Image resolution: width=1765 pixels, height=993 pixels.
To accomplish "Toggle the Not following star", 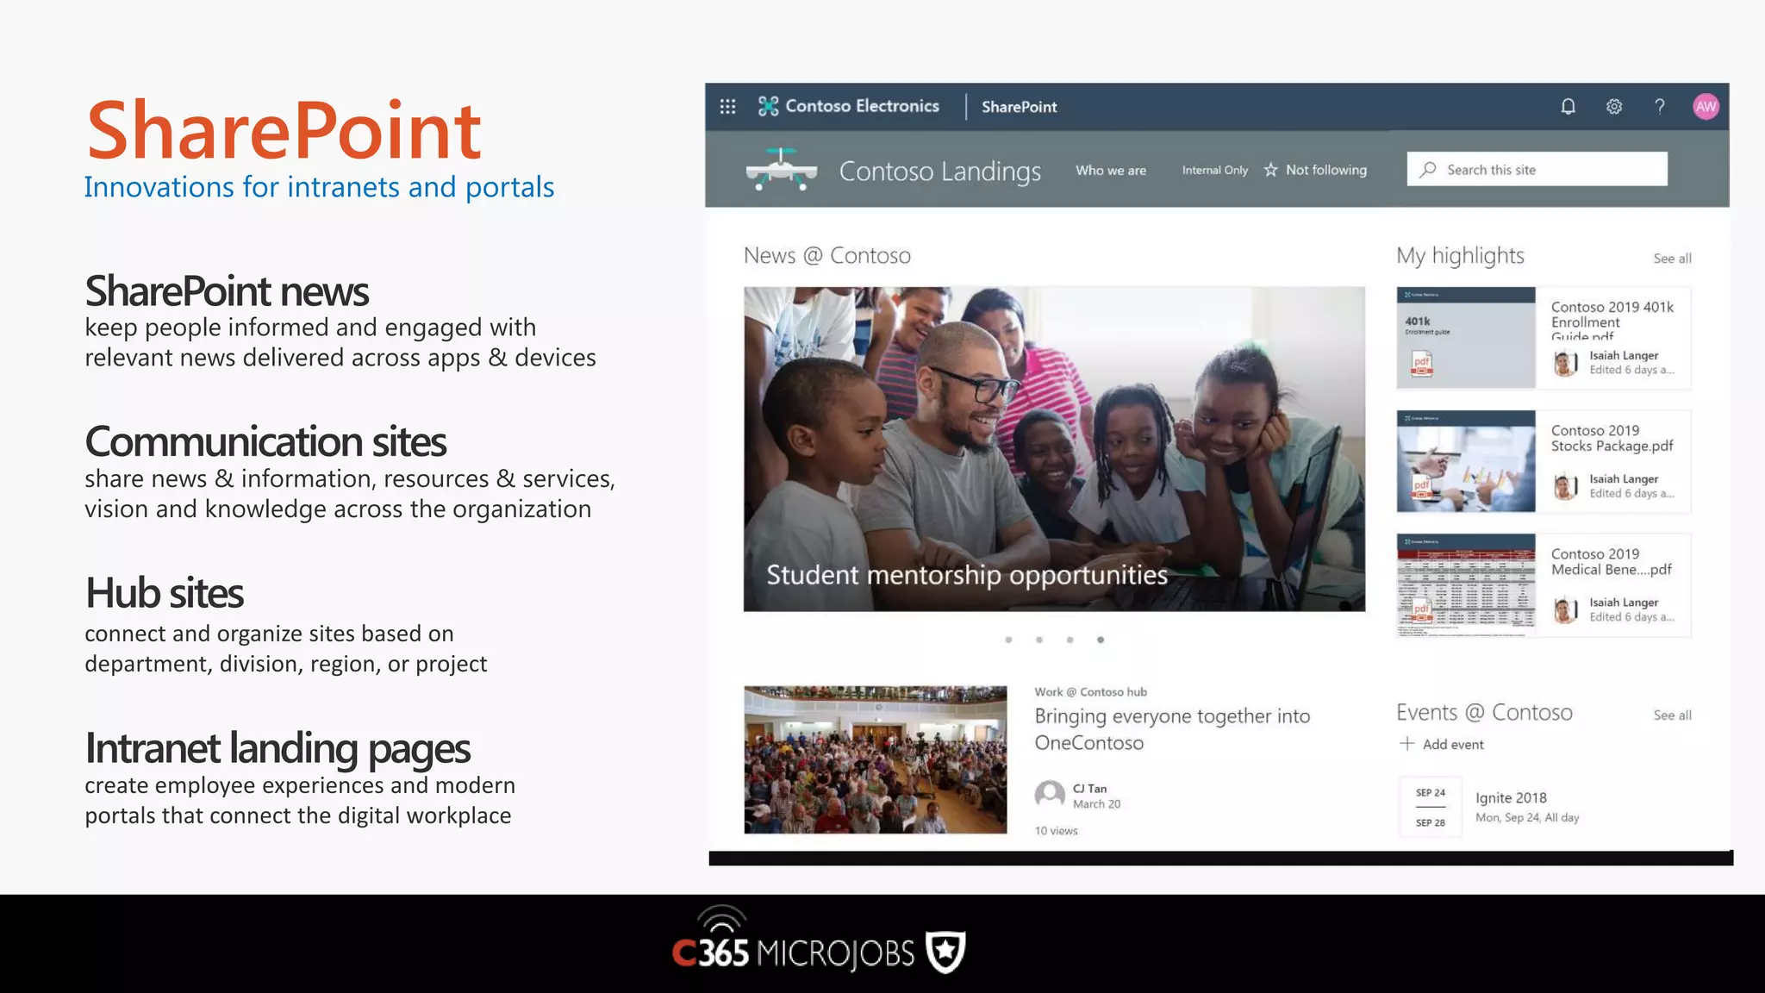I will pyautogui.click(x=1271, y=170).
